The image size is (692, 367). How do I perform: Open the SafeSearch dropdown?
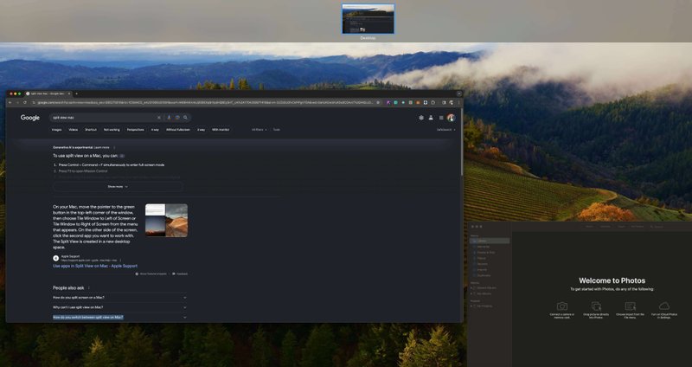445,130
